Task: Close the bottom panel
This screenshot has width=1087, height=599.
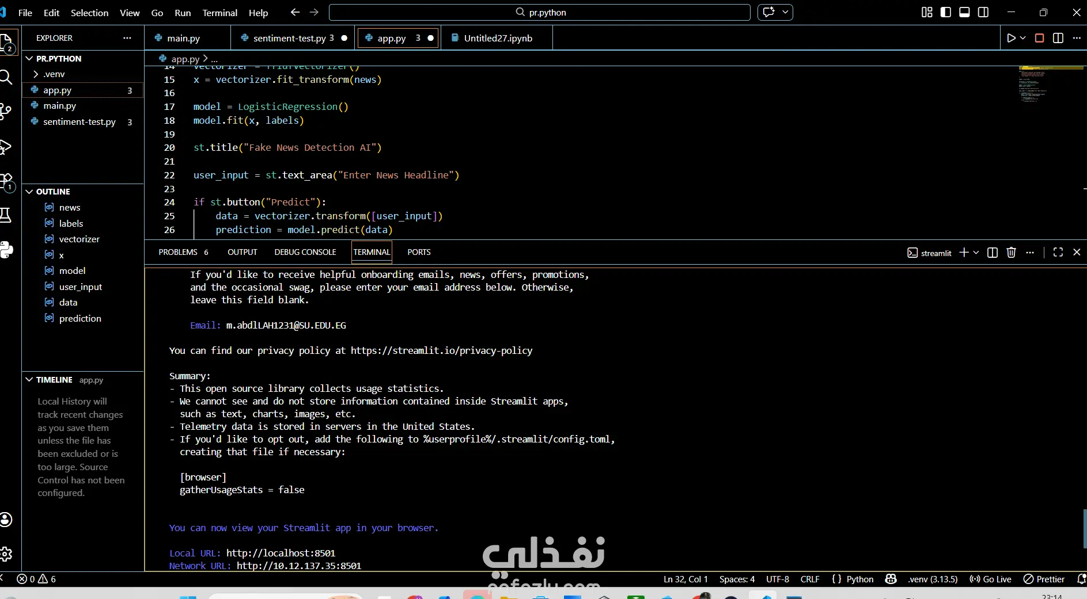Action: pyautogui.click(x=1077, y=253)
